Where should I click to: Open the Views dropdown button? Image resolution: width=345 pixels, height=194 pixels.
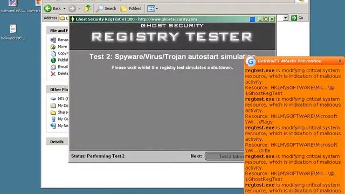152,9
